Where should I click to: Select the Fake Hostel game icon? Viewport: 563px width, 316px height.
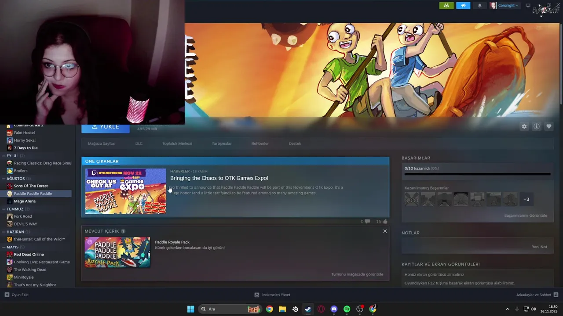pos(10,133)
